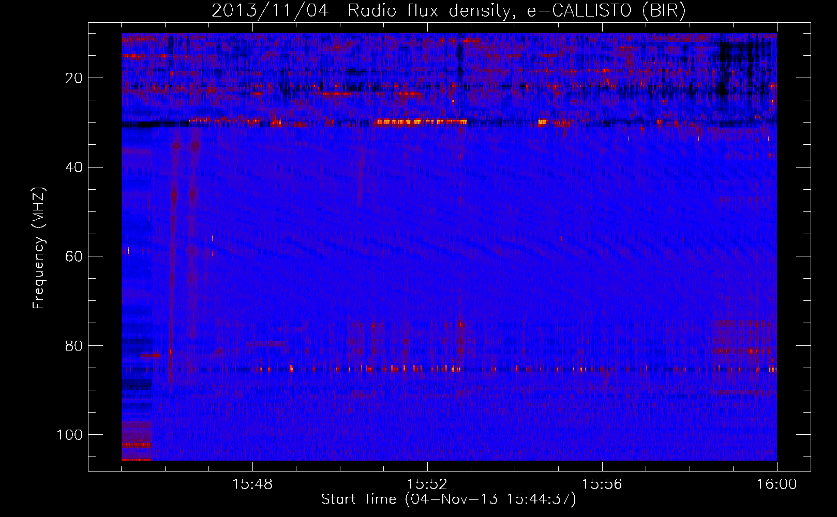
Task: Click the 15:48 time tick label
Action: [x=252, y=484]
